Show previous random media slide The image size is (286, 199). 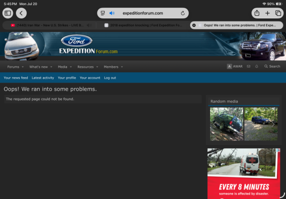[x=215, y=124]
